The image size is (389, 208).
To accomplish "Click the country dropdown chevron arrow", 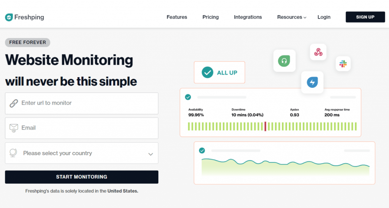I will (150, 154).
